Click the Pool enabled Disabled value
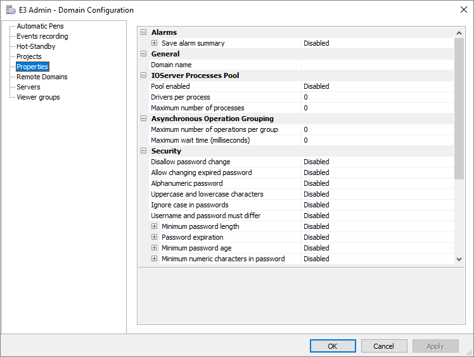 tap(378, 86)
